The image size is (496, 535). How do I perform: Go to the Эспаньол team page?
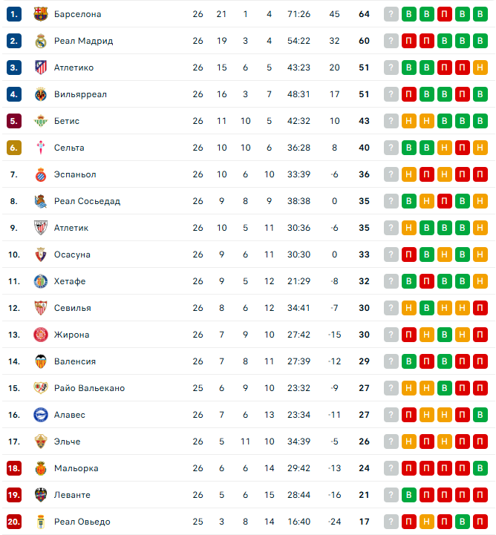pos(75,174)
